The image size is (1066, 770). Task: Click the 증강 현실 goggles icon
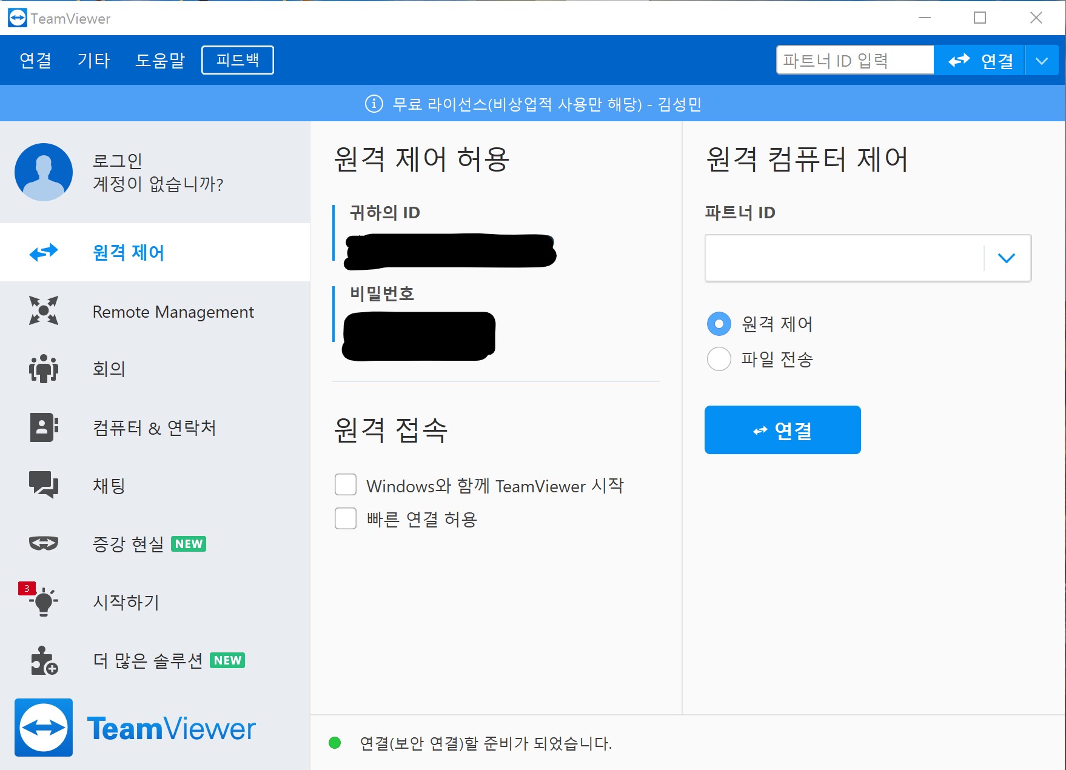(44, 543)
